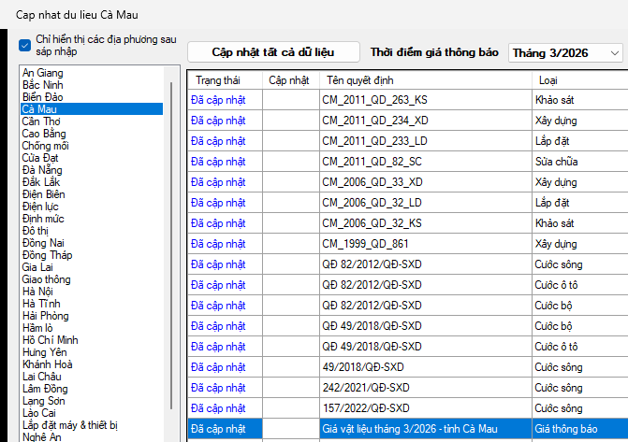Pick Lắp đặt máy & thiết bị entry

pos(70,425)
